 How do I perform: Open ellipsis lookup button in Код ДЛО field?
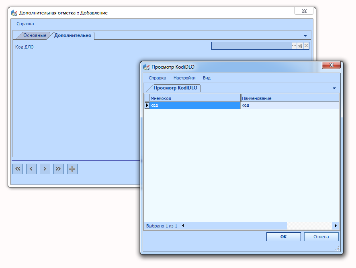click(294, 46)
